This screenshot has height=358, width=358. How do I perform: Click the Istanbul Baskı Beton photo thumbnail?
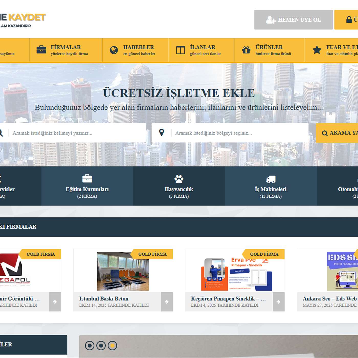(123, 271)
